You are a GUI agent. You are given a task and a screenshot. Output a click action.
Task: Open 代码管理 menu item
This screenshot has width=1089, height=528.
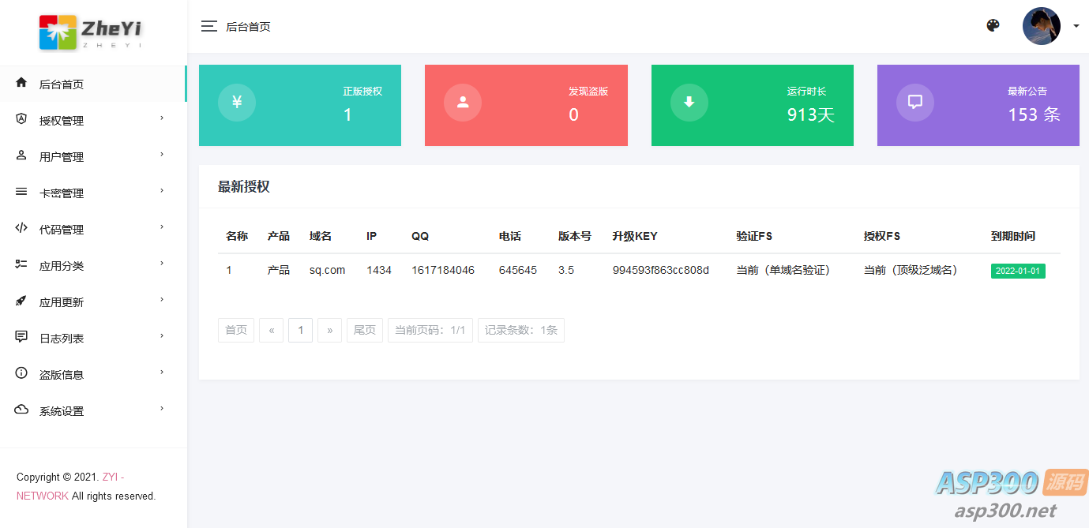(x=93, y=229)
